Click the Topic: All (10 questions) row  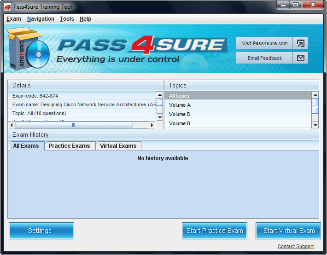[x=82, y=113]
